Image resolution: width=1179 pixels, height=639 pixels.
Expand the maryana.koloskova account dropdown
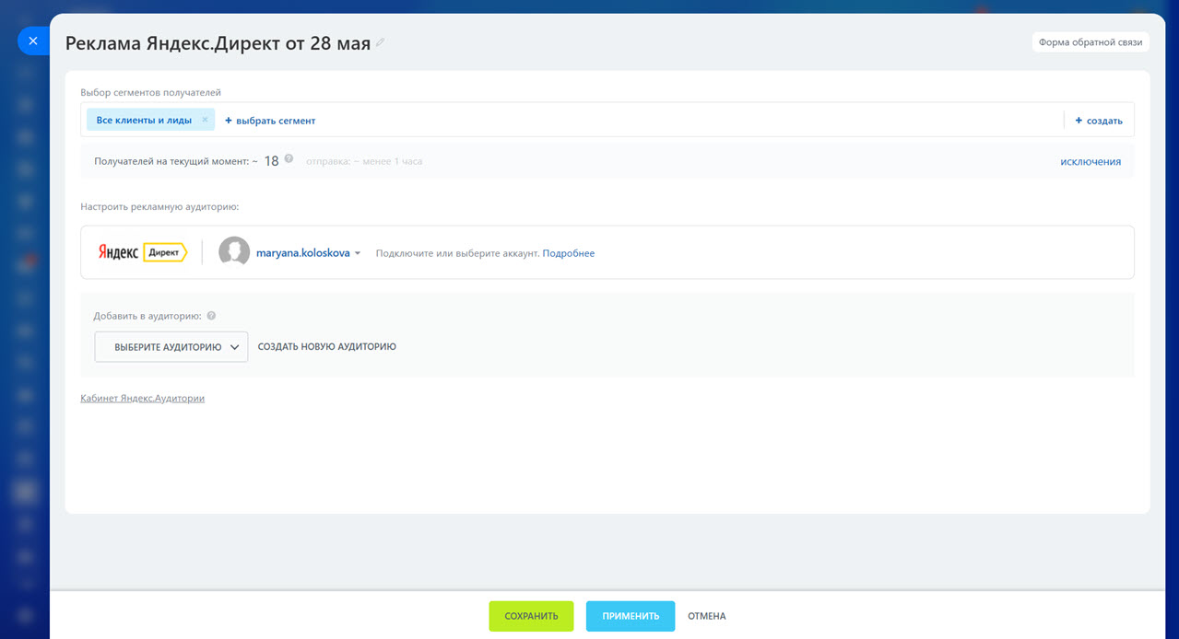pyautogui.click(x=309, y=253)
